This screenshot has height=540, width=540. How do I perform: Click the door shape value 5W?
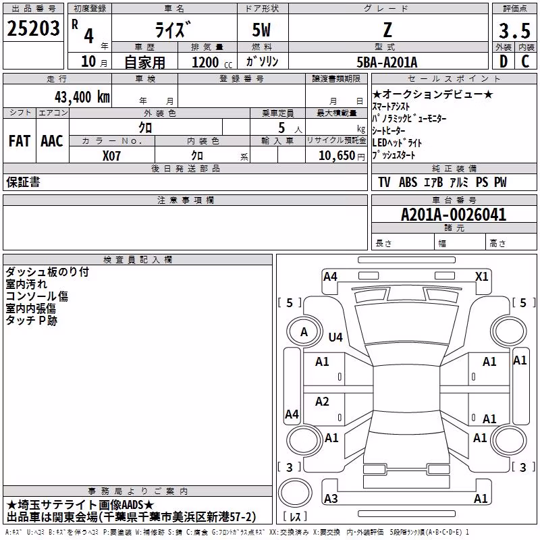261,30
